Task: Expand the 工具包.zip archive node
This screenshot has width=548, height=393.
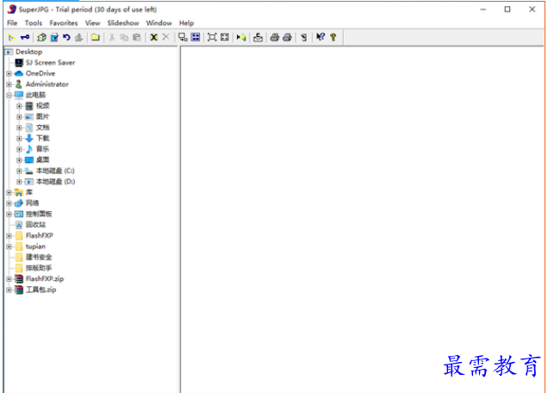Action: click(9, 290)
